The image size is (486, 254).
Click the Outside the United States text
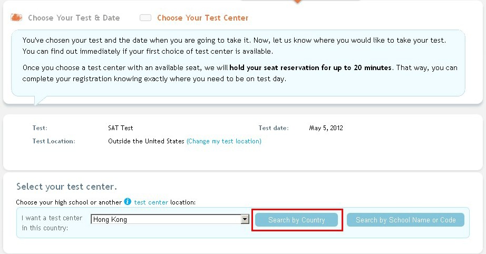coord(146,141)
